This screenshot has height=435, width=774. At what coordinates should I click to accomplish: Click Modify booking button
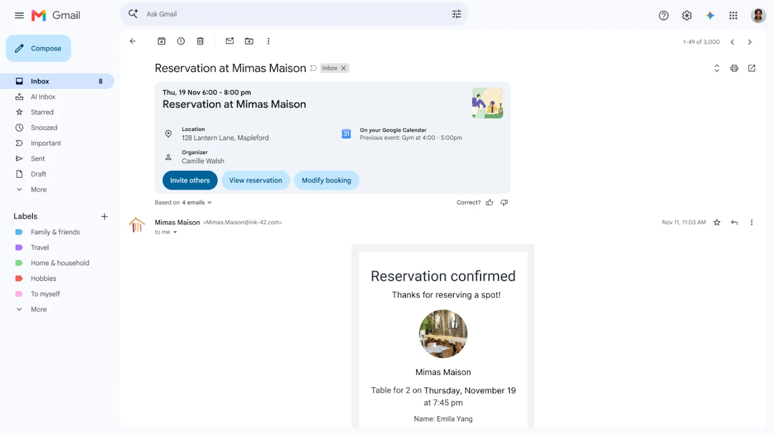(x=326, y=180)
